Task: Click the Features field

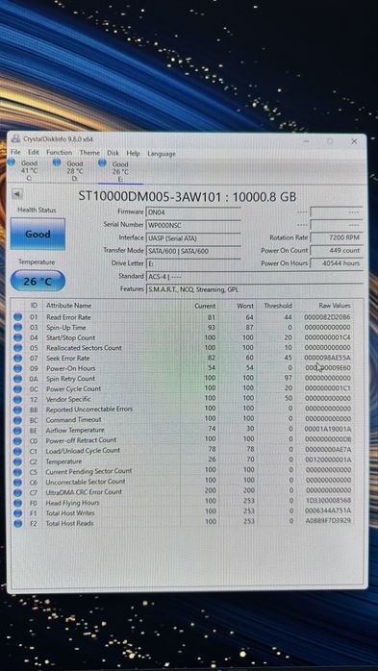Action: click(255, 289)
